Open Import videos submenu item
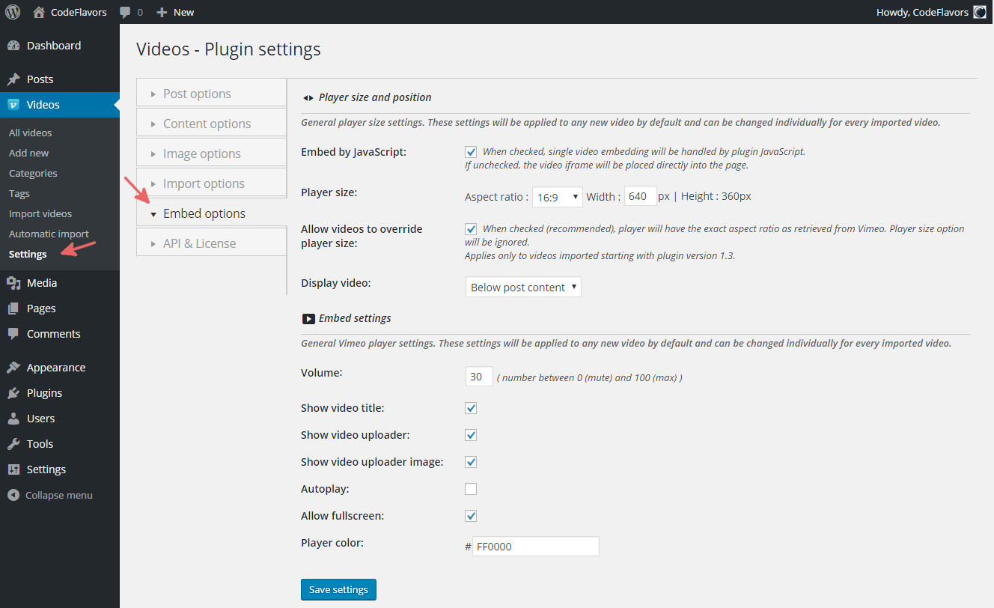 pyautogui.click(x=40, y=213)
